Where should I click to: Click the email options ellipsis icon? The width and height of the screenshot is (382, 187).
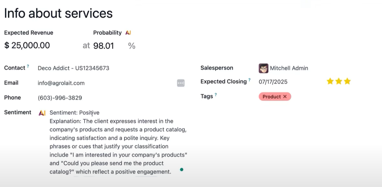[x=181, y=83]
